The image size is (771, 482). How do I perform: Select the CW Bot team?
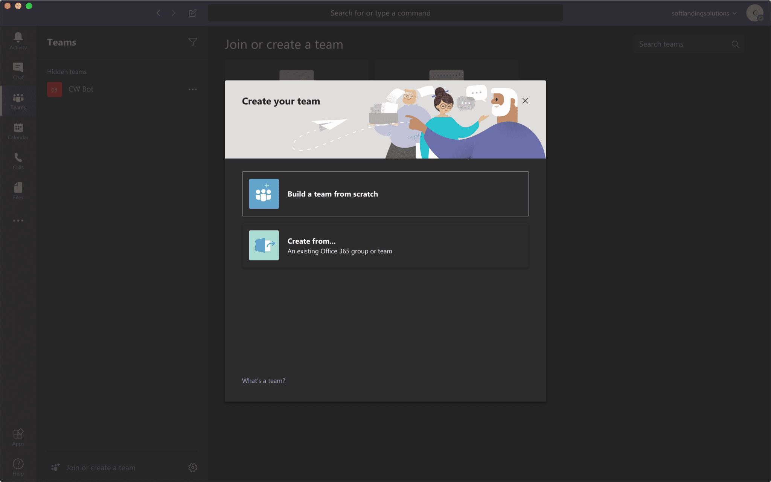point(81,89)
